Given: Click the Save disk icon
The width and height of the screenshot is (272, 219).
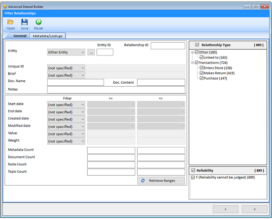Looking at the screenshot, I should point(24,22).
